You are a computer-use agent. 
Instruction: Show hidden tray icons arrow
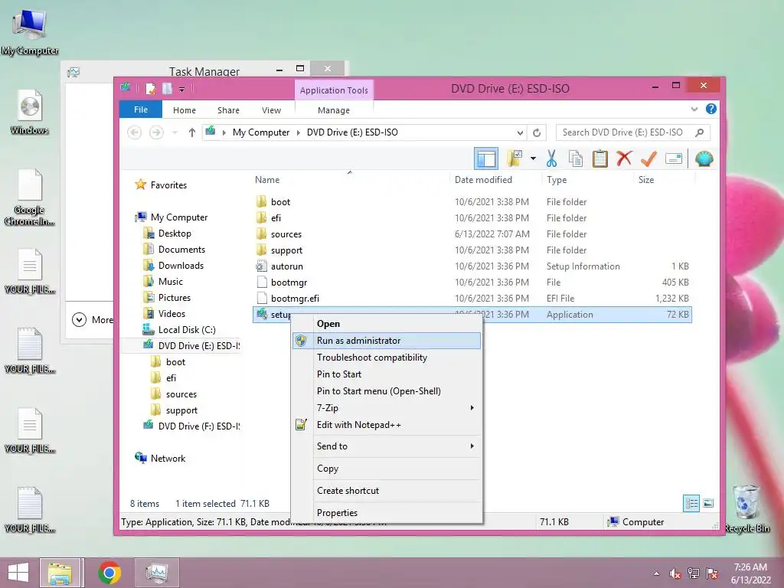tap(656, 573)
